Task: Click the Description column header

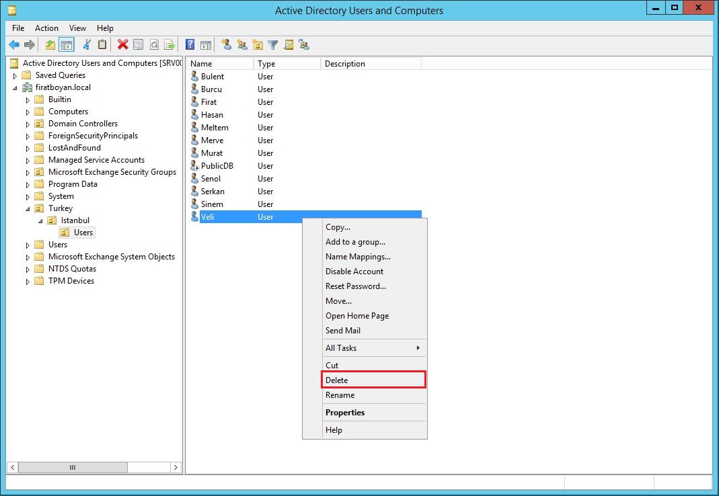Action: [371, 64]
